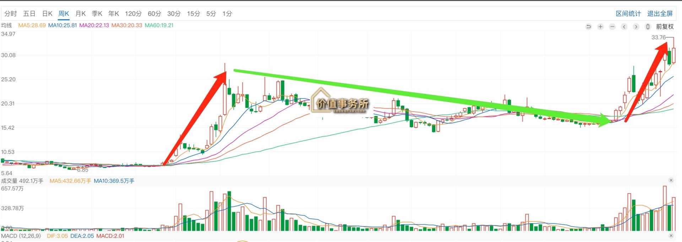Switch to 1分 chart period
This screenshot has height=242, width=682.
click(x=227, y=14)
